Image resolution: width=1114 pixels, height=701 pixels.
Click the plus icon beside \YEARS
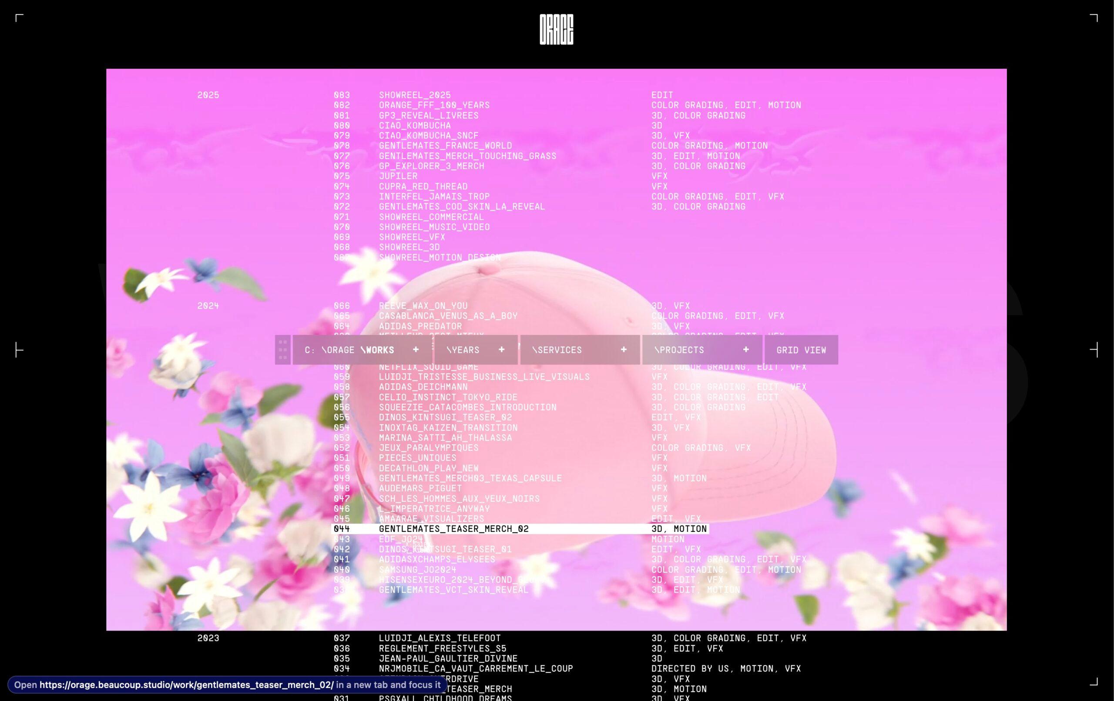pyautogui.click(x=501, y=350)
